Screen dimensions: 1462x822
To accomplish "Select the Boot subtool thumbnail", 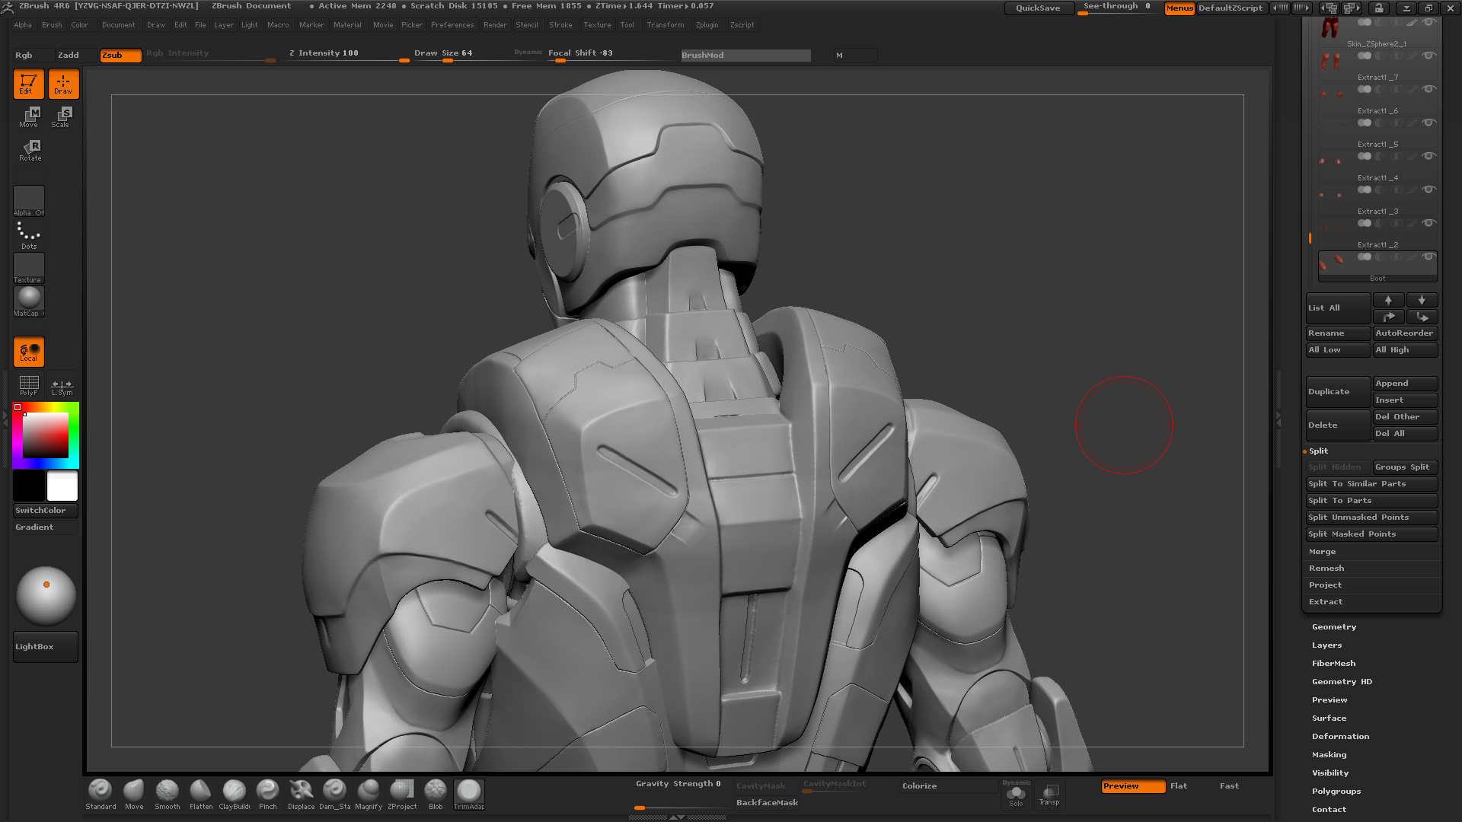I will [1333, 263].
